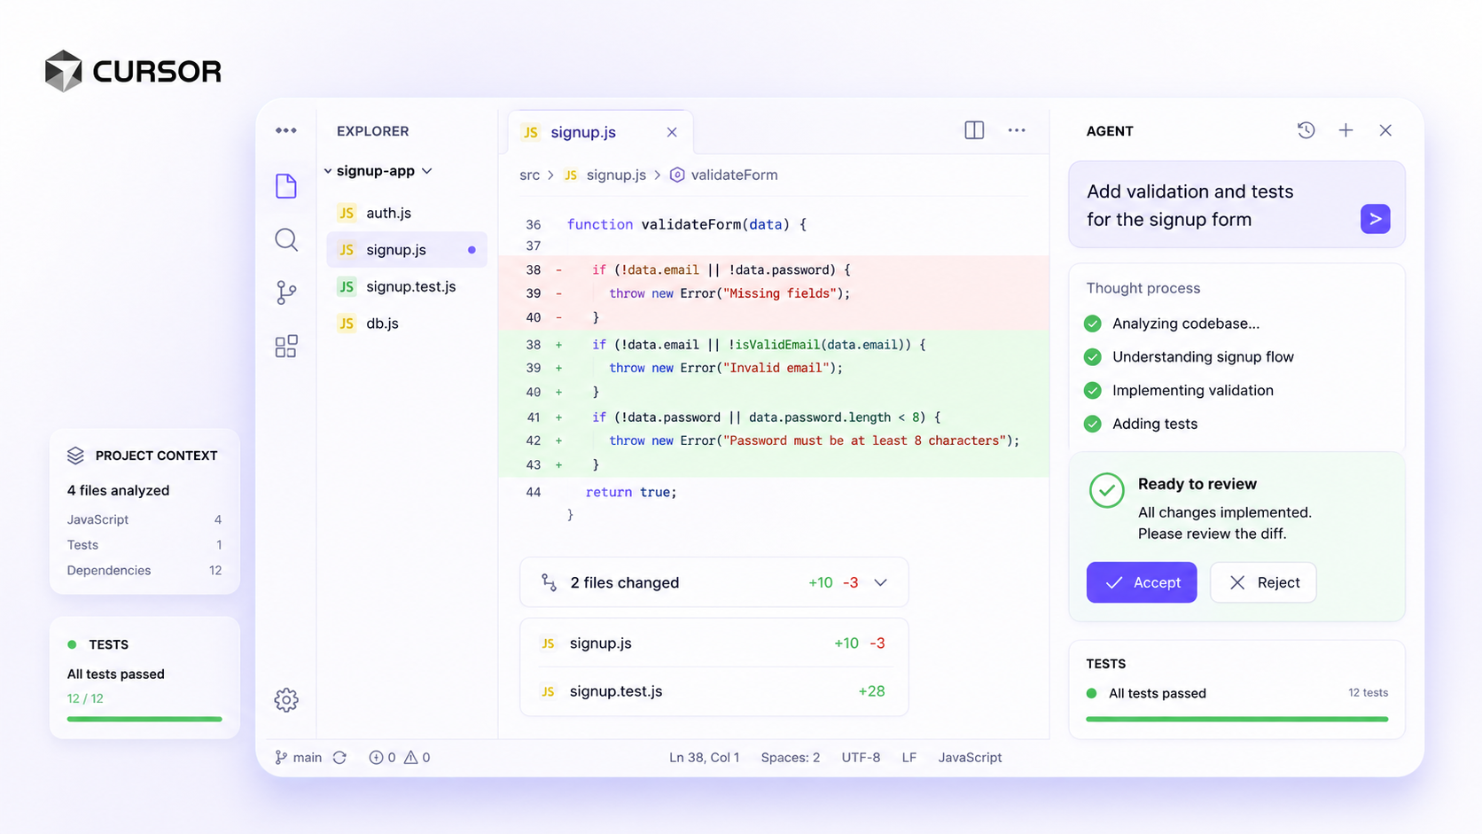Click the files changed git icon

[x=550, y=582]
